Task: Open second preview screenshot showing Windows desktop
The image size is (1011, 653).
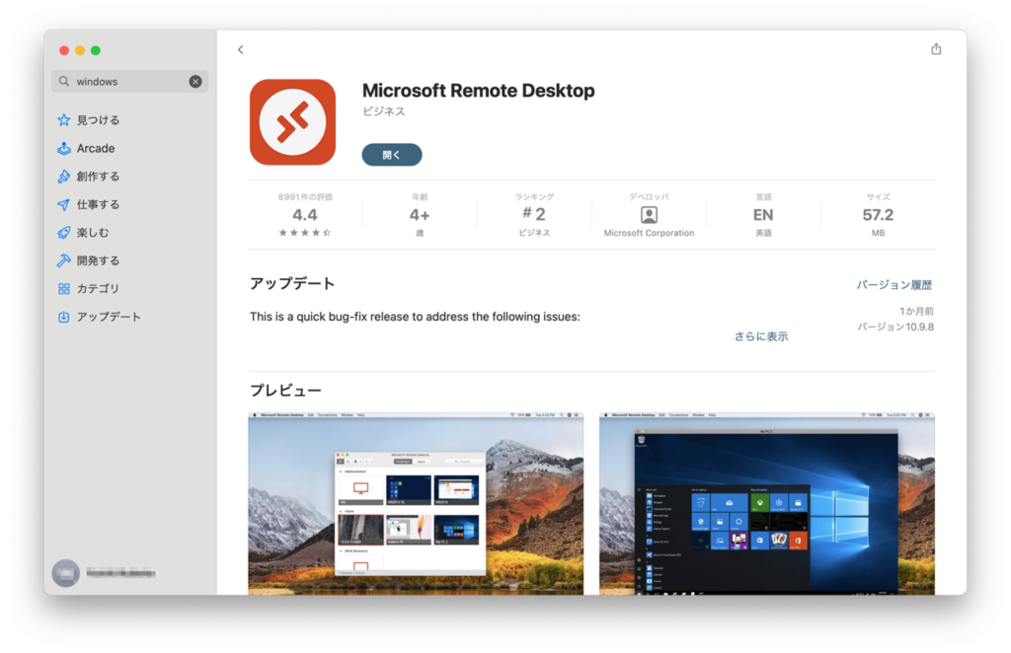Action: (x=766, y=503)
